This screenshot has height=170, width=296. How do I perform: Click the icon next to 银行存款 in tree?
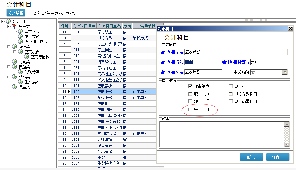21,36
